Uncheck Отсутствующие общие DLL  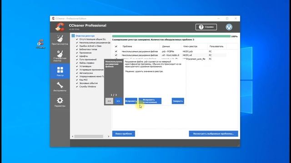tap(77, 39)
